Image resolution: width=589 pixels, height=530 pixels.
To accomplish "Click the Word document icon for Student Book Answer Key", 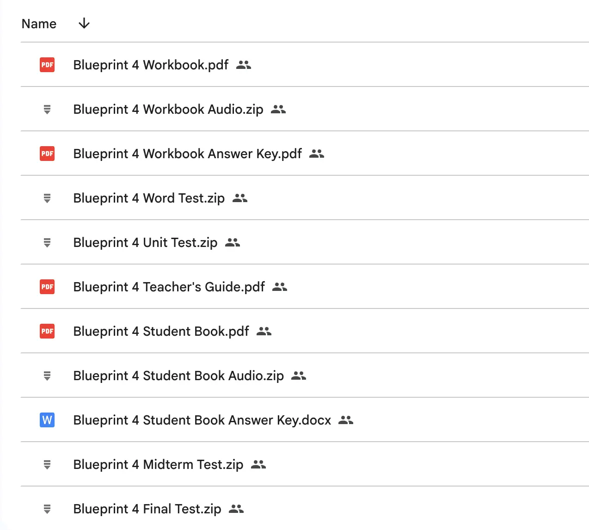I will point(47,420).
